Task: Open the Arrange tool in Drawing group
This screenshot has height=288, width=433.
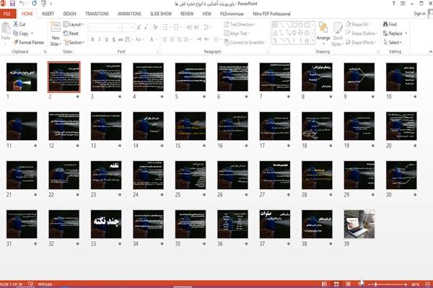Action: tap(323, 31)
